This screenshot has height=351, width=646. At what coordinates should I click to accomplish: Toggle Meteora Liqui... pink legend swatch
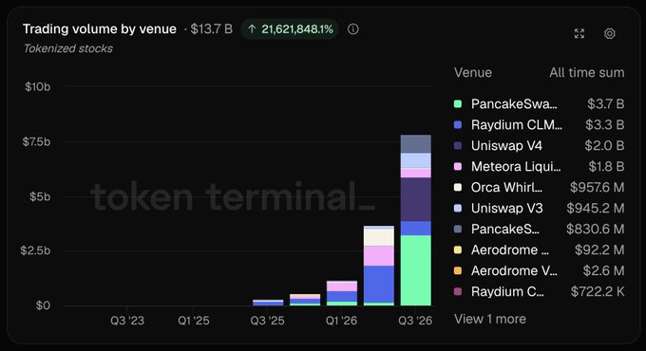[457, 166]
